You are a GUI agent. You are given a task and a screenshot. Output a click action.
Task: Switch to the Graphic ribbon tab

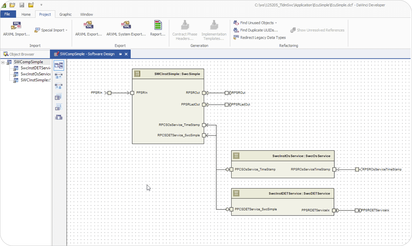(x=65, y=14)
